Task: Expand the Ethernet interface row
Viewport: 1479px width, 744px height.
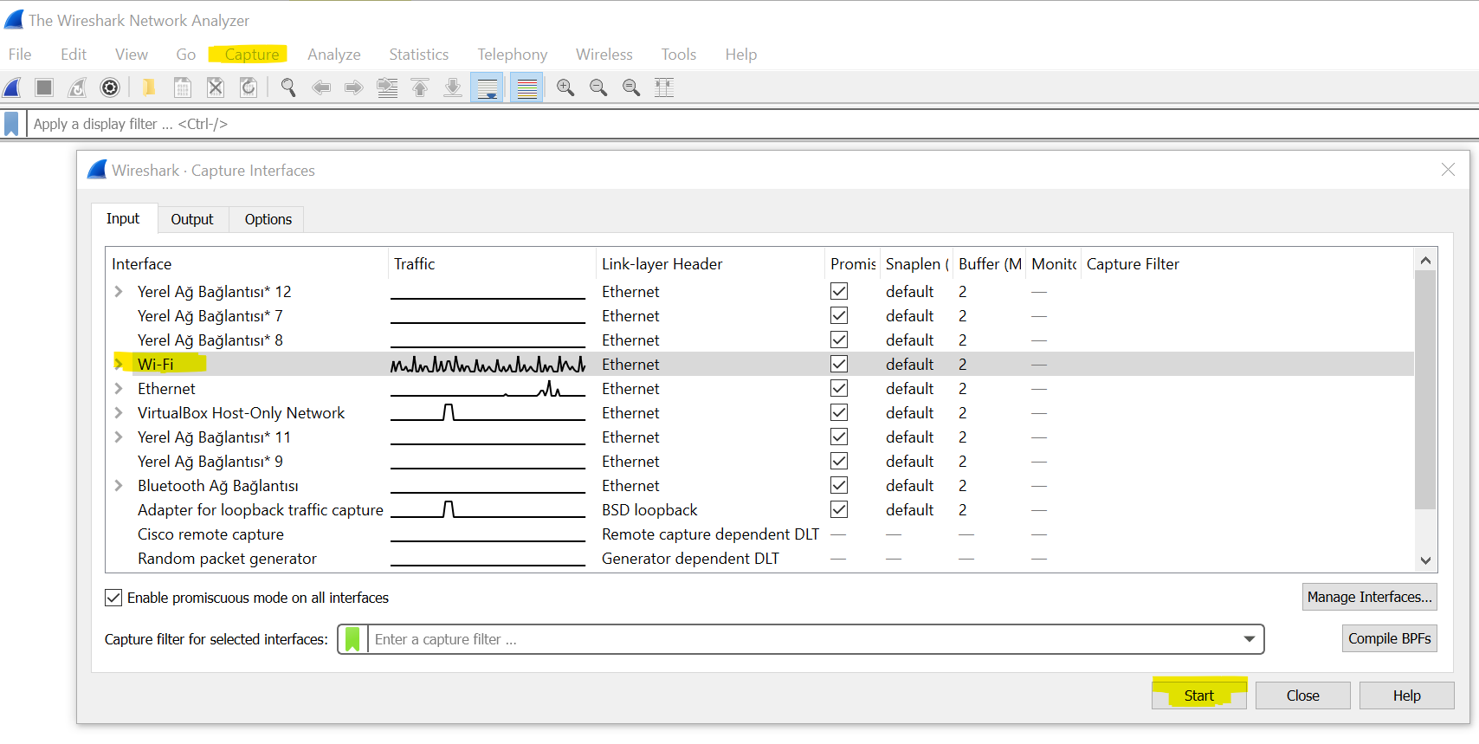Action: [x=119, y=388]
